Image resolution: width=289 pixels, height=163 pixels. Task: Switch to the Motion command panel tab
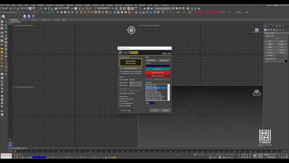tap(276, 26)
